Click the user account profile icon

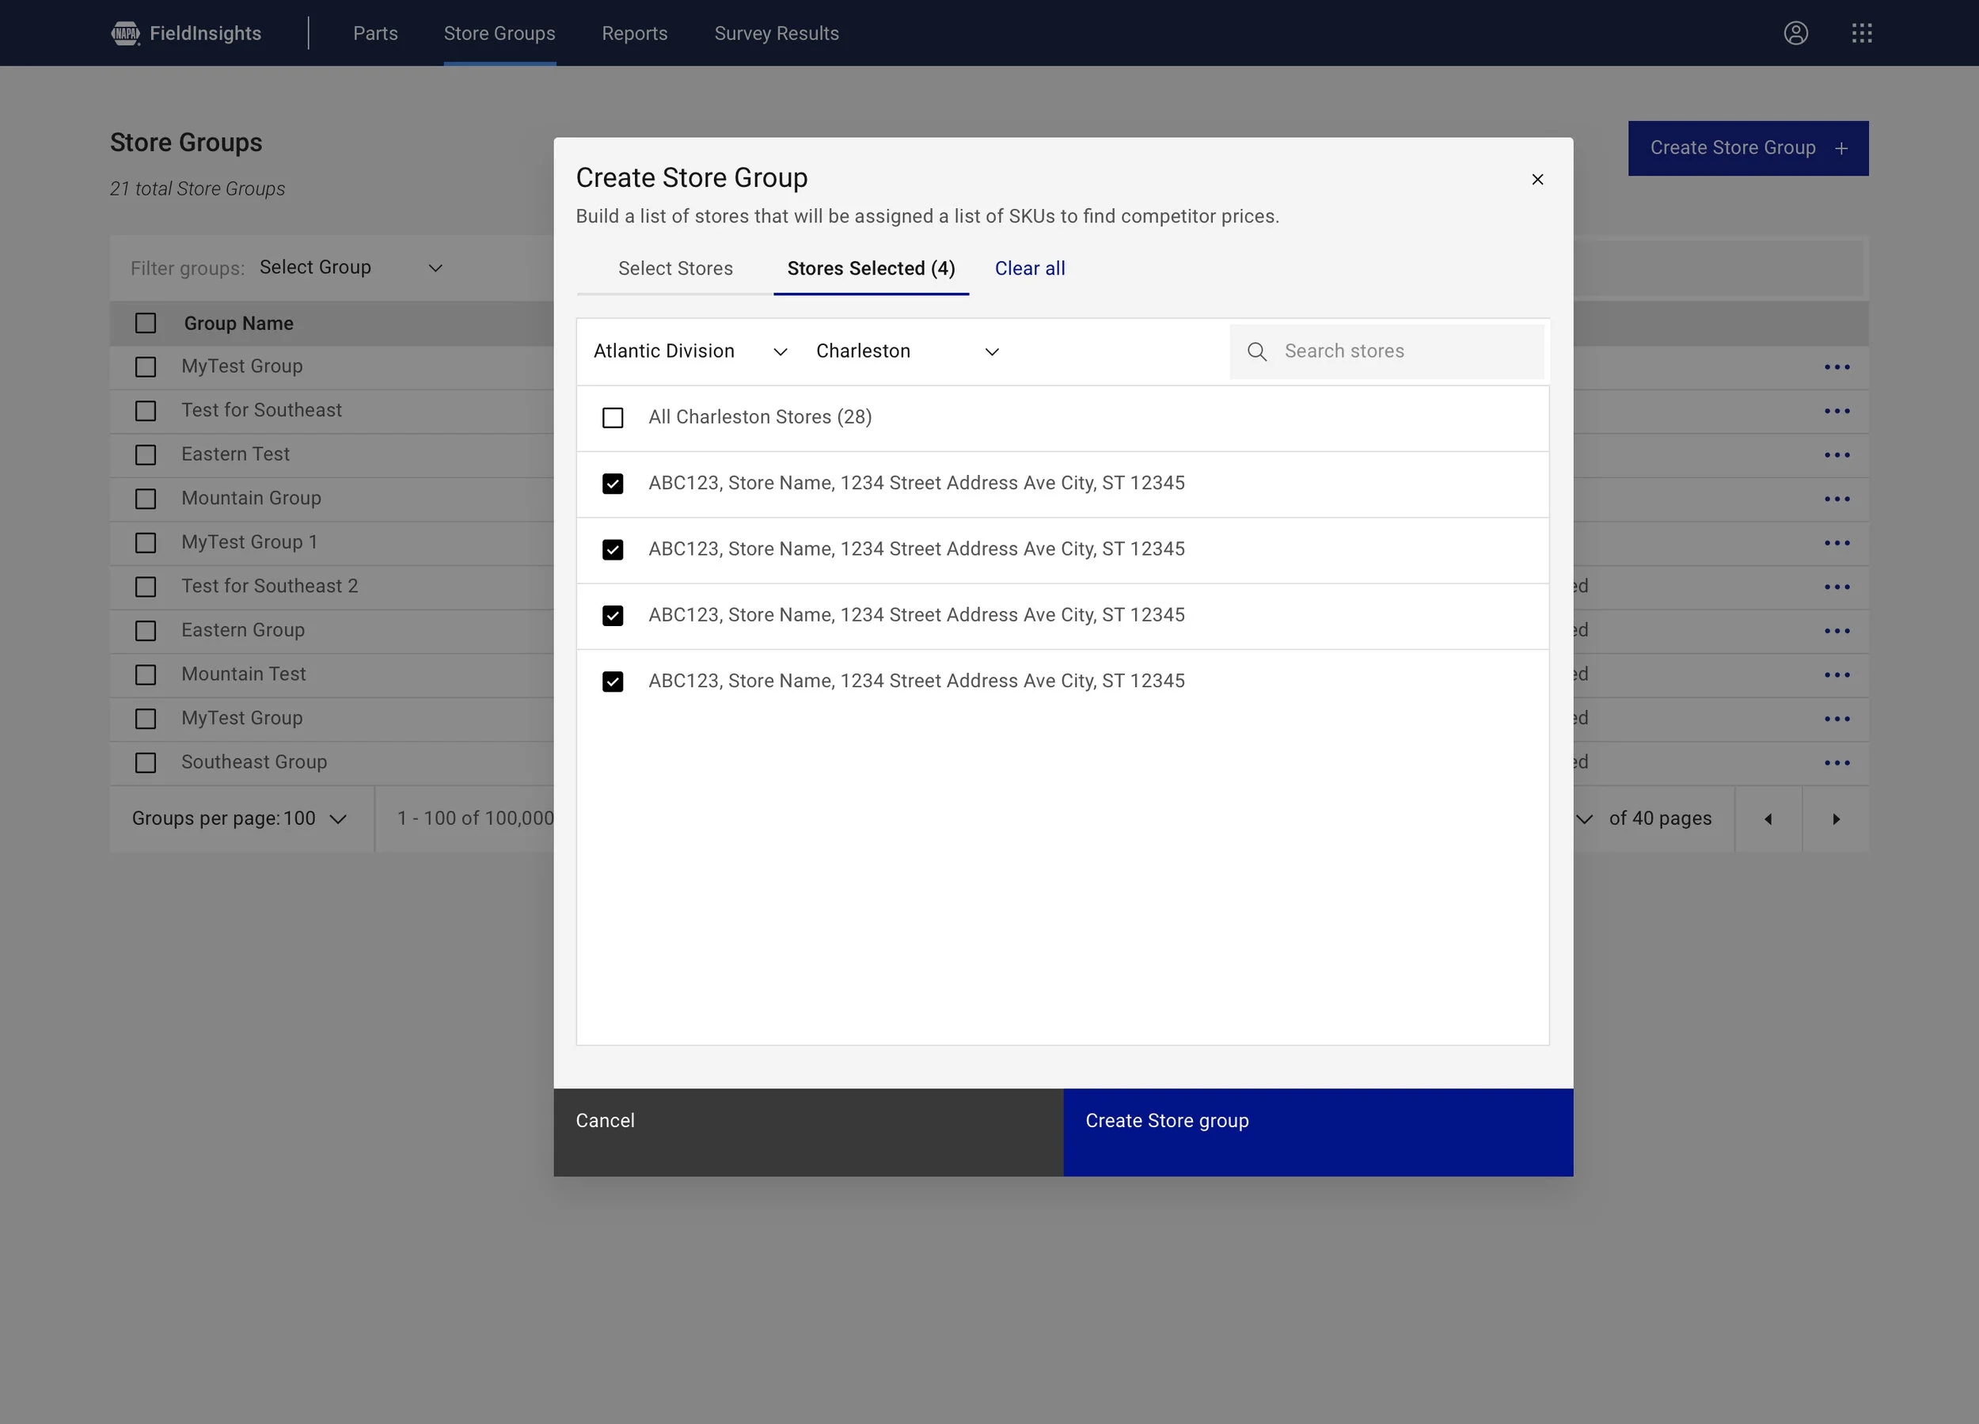1795,33
